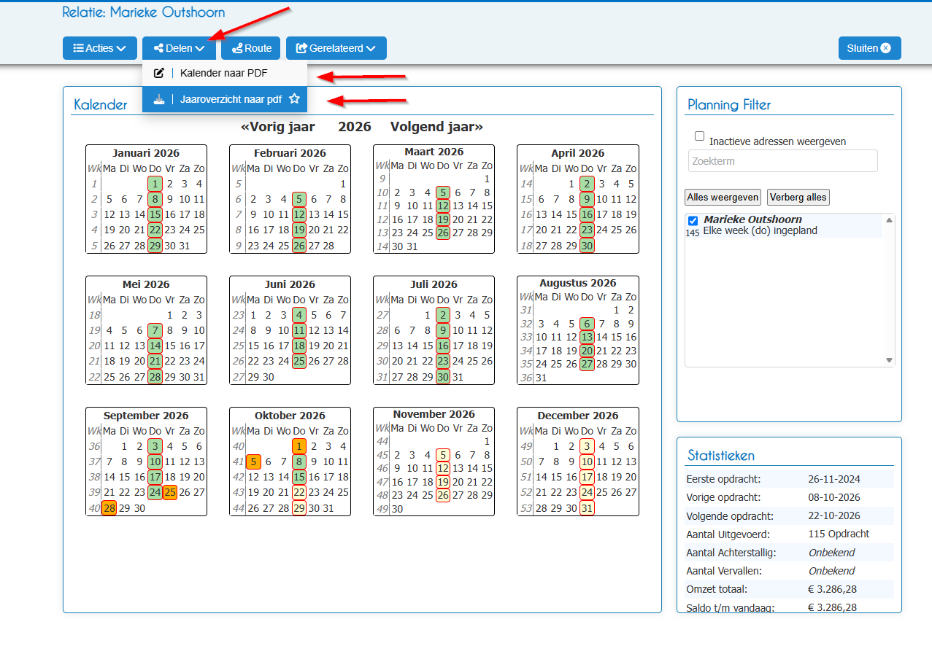Screen dimensions: 932x654
Task: Click the route icon on the Route button
Action: (x=236, y=49)
